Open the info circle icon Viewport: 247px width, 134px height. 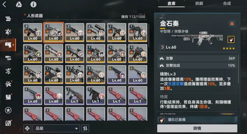tap(33, 4)
